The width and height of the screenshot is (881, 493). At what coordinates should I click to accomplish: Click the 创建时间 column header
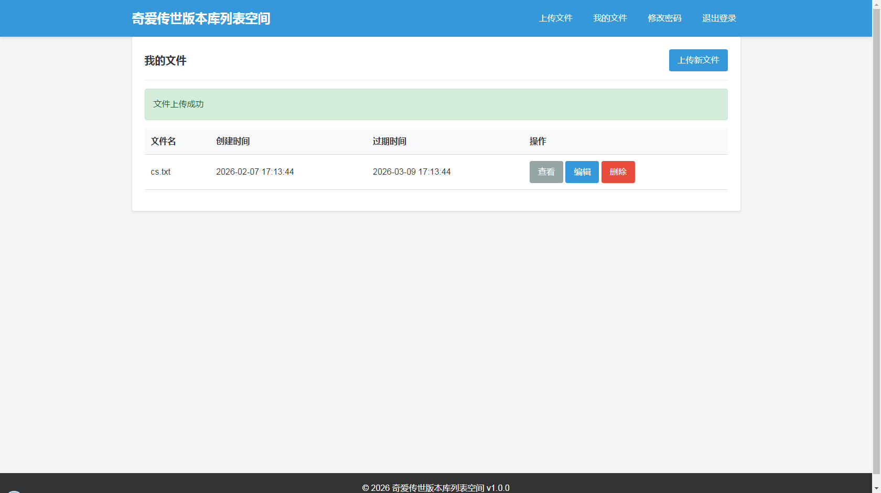coord(233,142)
